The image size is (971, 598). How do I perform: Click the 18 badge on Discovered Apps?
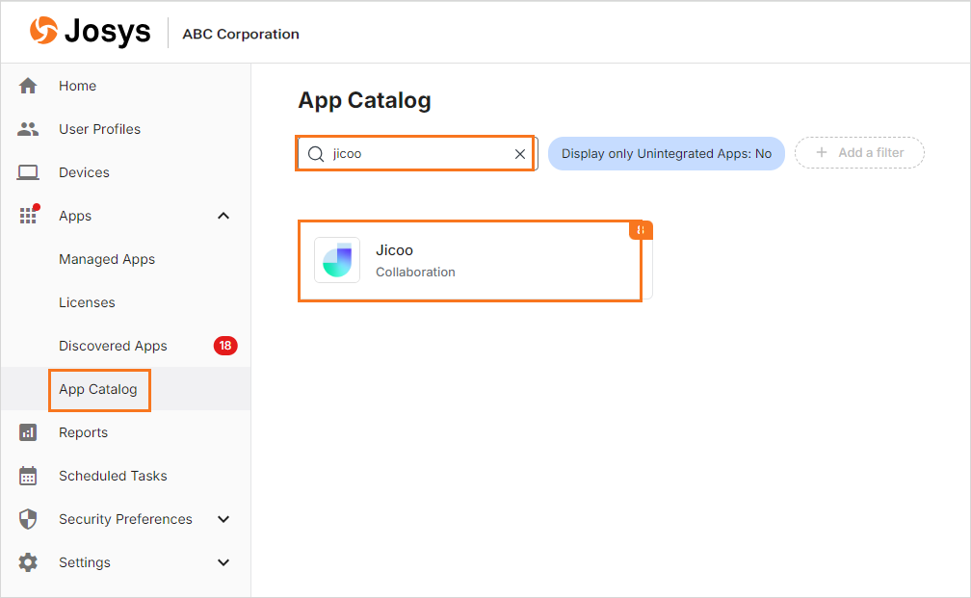(225, 346)
